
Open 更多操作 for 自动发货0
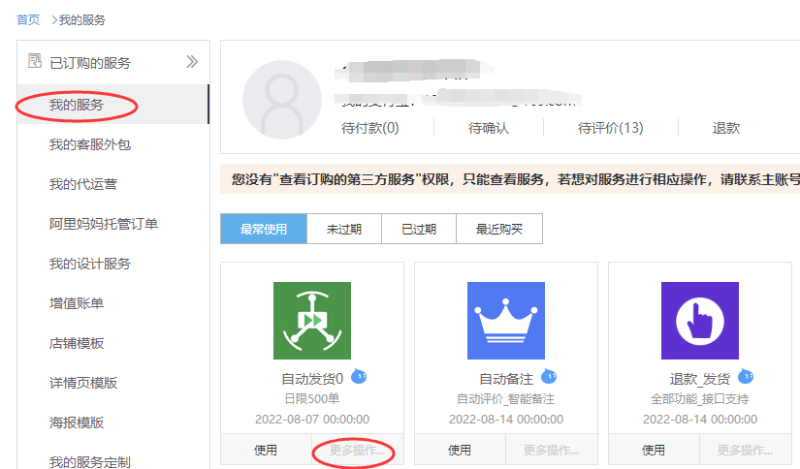357,451
